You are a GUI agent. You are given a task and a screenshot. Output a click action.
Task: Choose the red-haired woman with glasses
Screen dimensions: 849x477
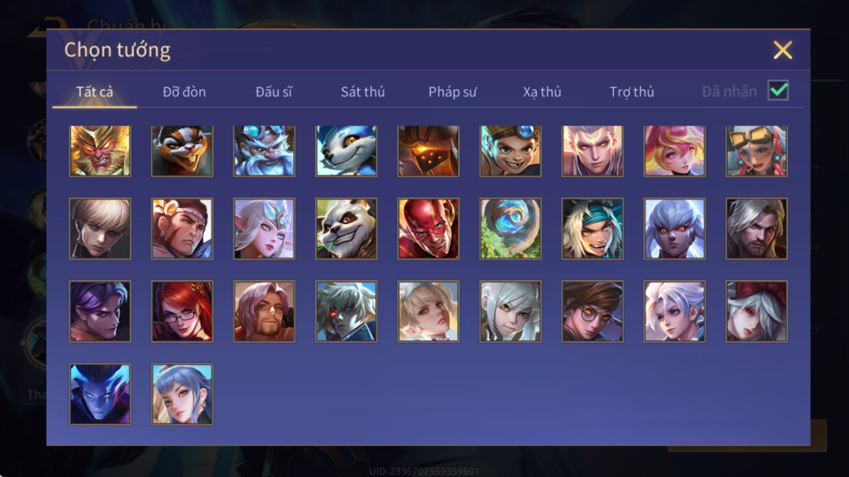coord(182,312)
